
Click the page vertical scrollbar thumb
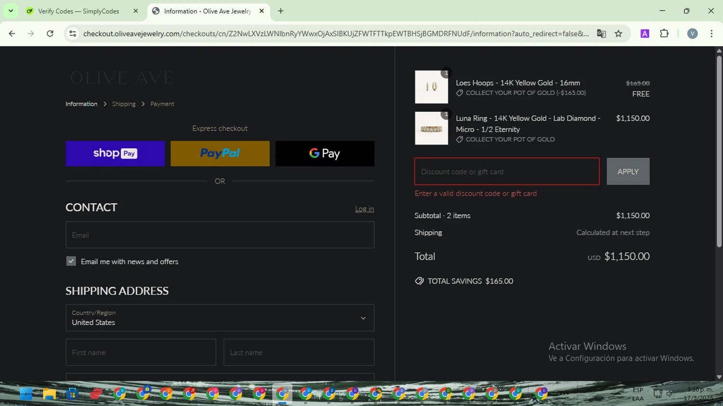[x=719, y=151]
